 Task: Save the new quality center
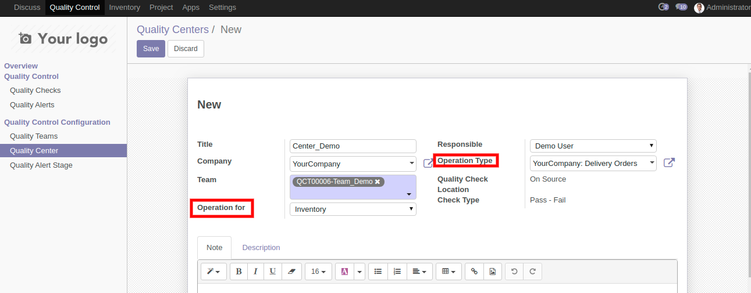151,49
